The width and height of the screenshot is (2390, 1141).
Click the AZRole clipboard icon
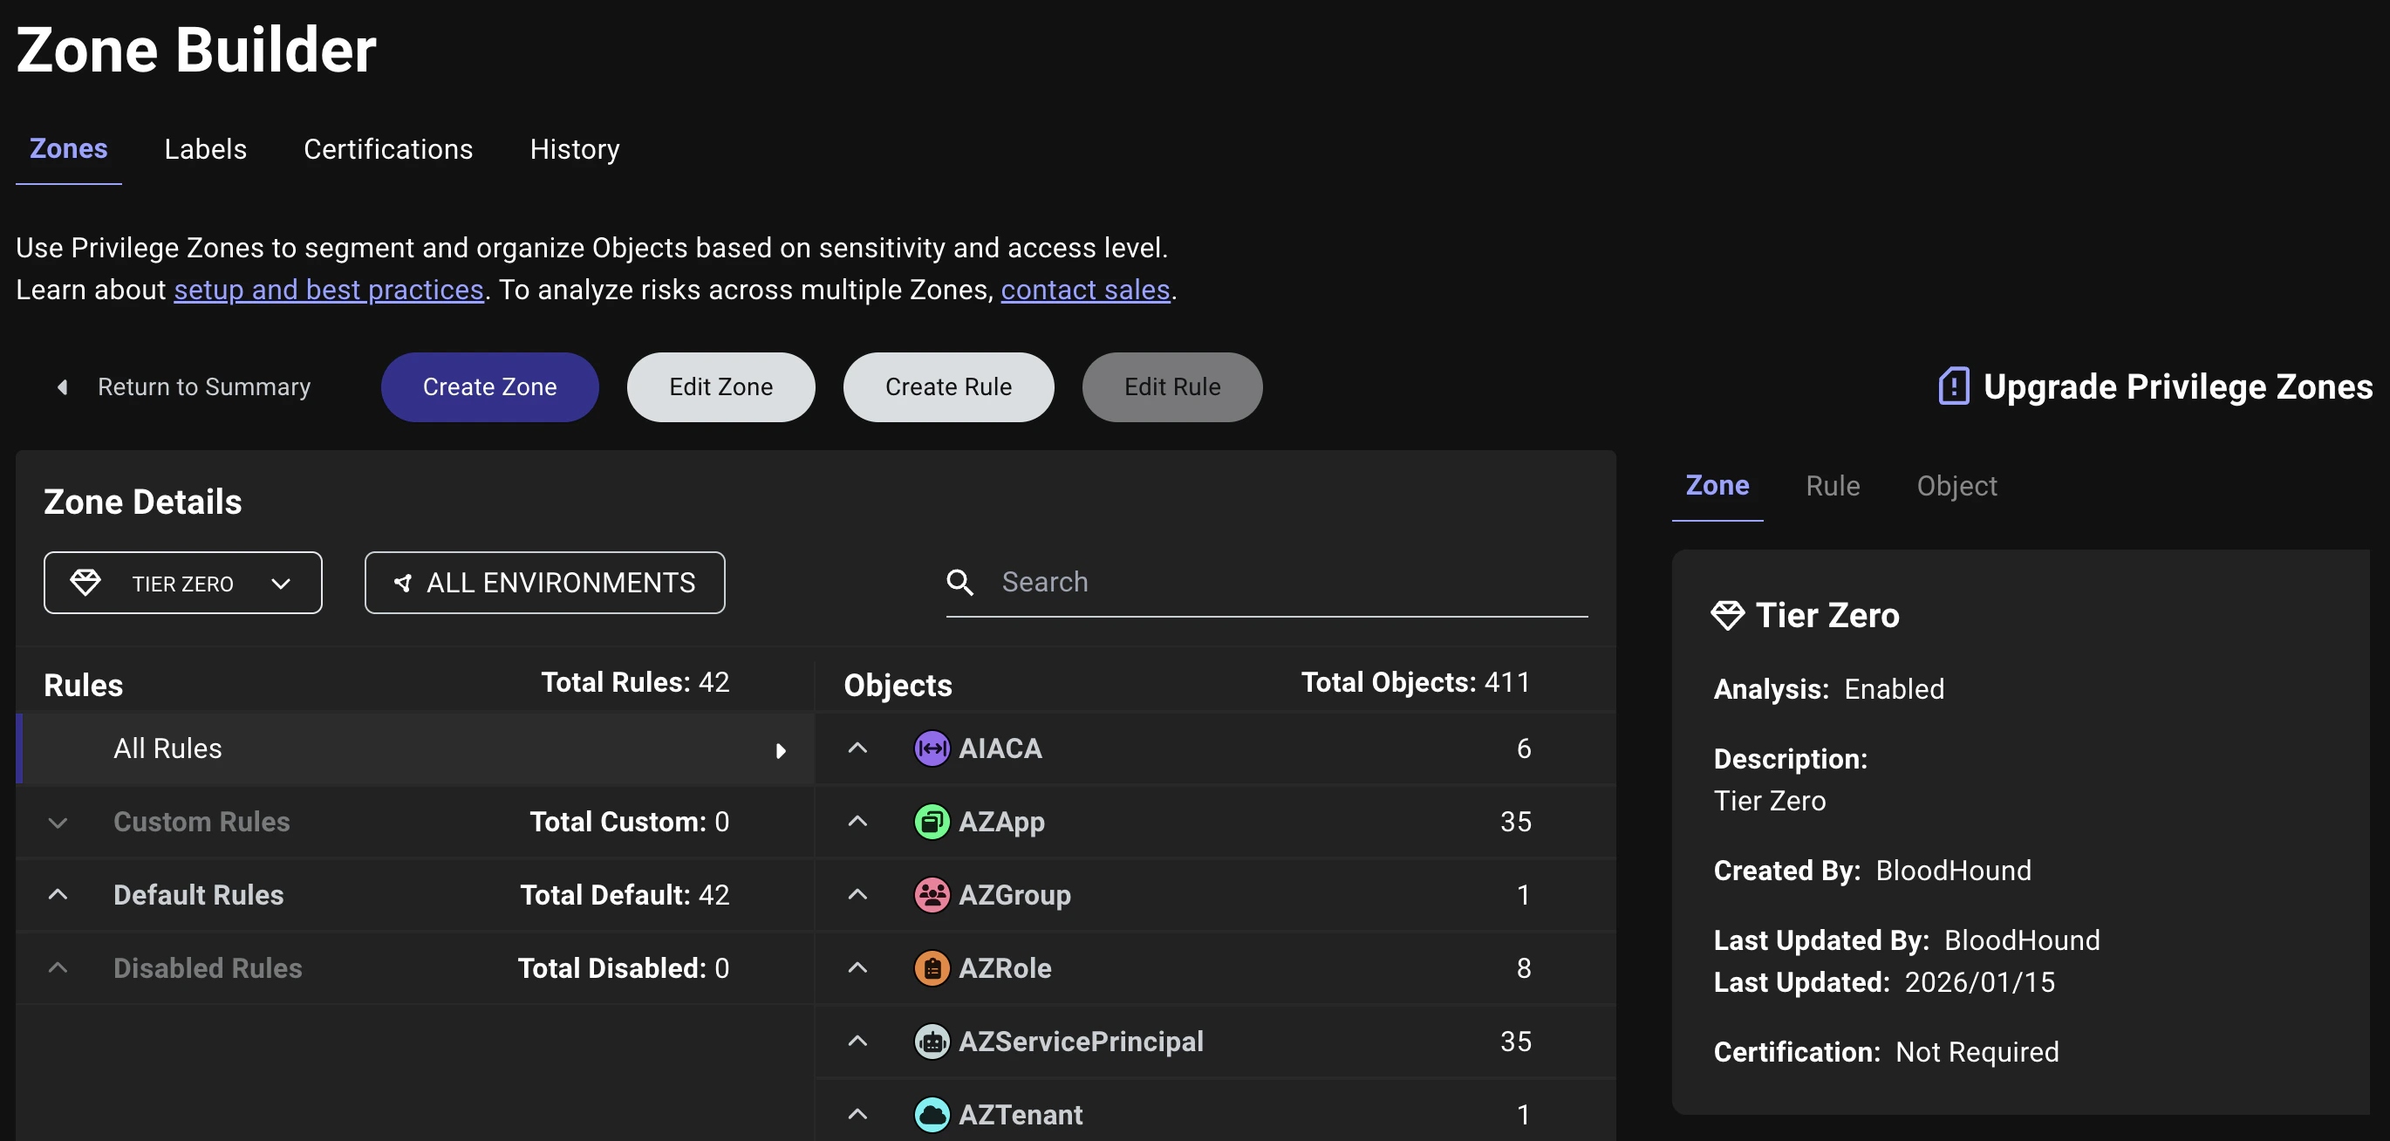tap(931, 967)
